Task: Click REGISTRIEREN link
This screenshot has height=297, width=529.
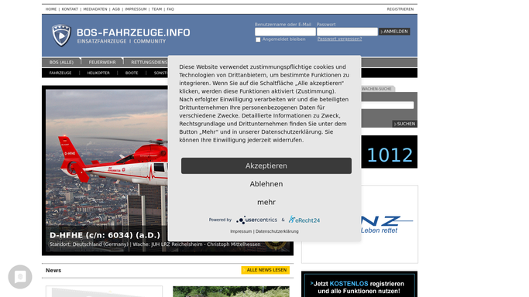Action: 400,9
